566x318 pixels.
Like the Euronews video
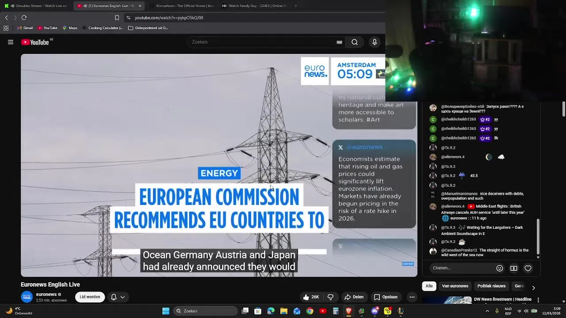coord(311,297)
